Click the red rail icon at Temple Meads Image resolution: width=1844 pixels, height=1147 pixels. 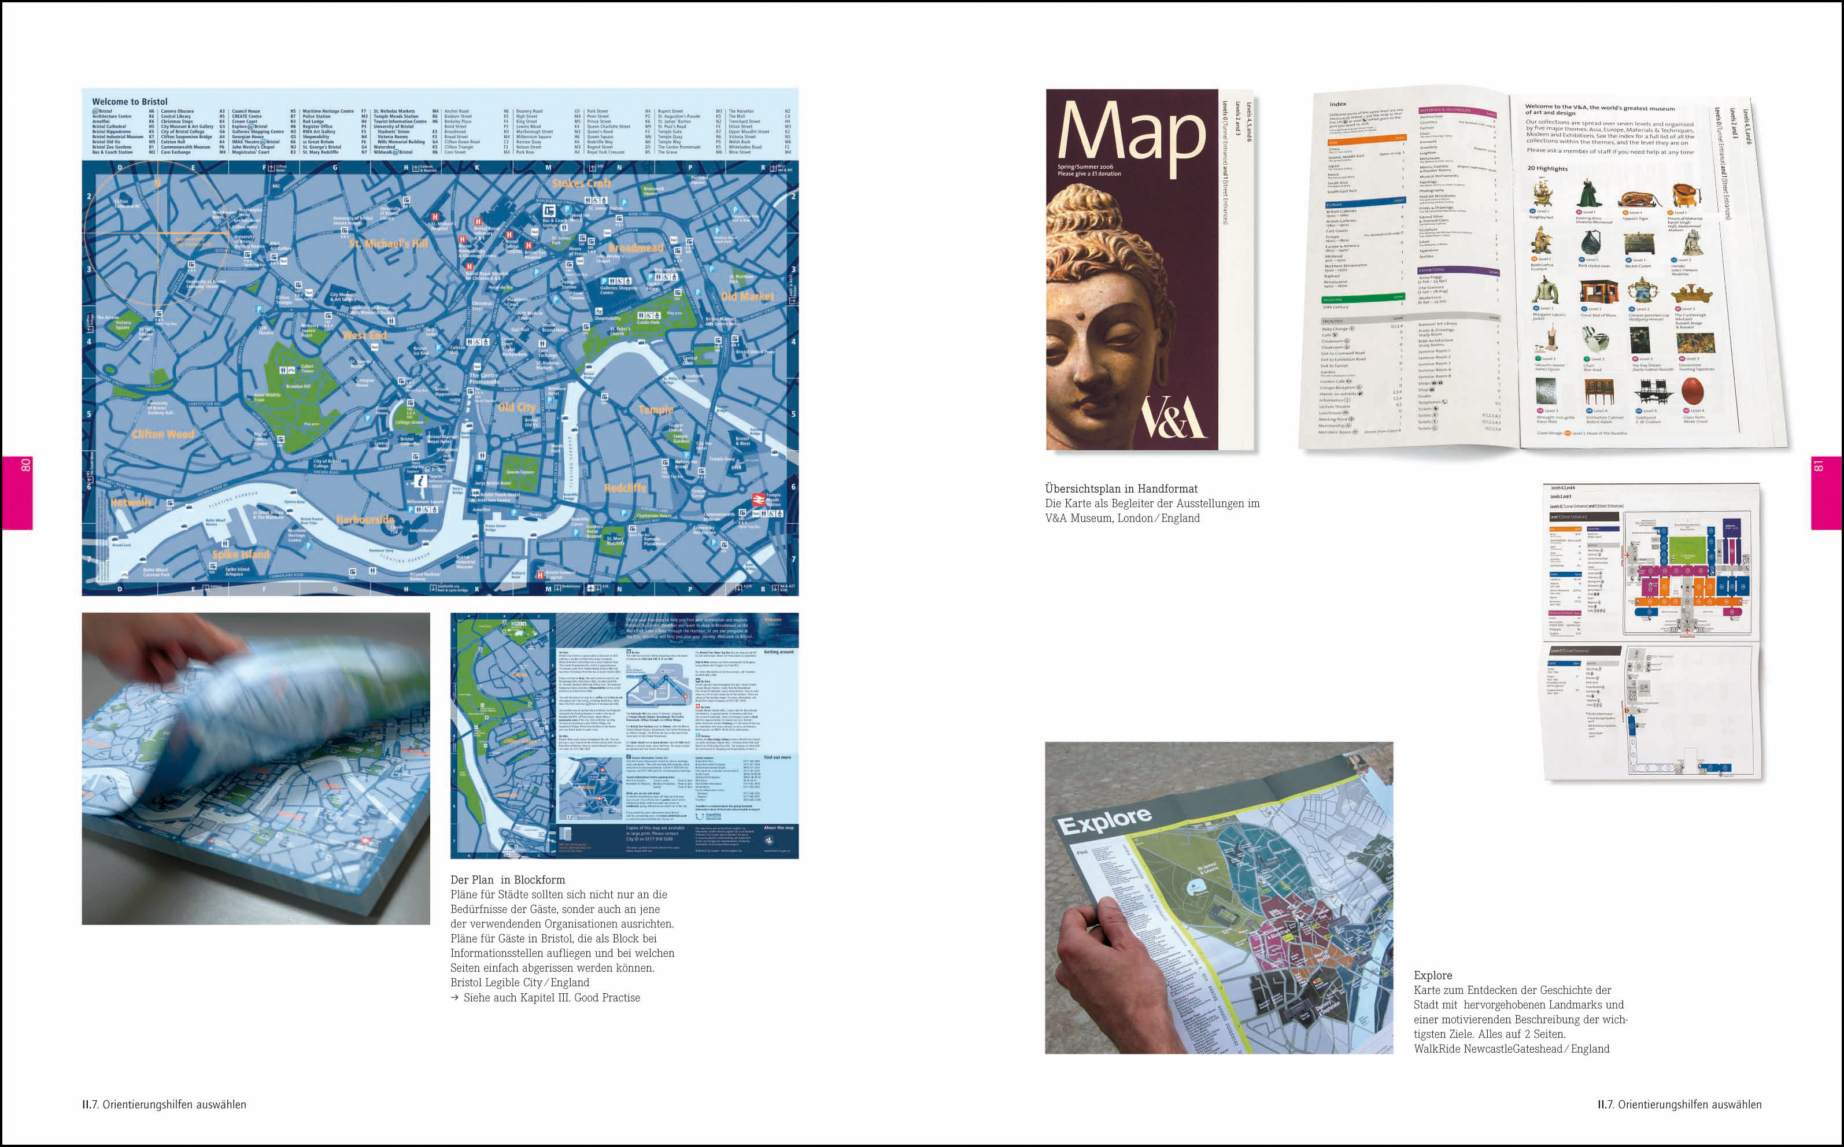(757, 499)
